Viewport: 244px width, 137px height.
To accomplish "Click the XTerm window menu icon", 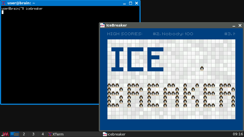I will (x=4, y=3).
